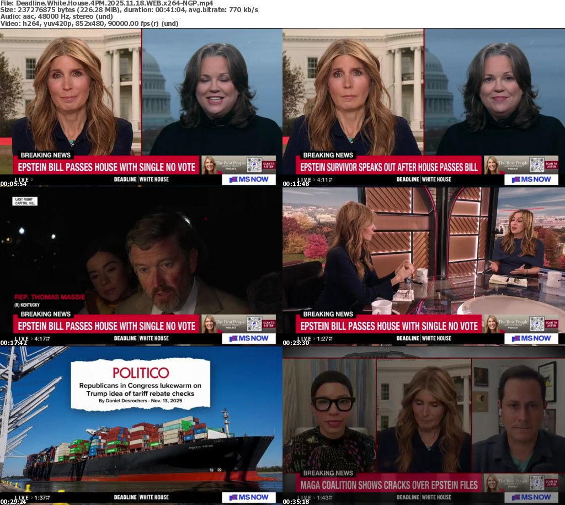Click the MS NOW logo in the 00:29:24 frame
Screen dimensions: 565x505
pos(248,497)
